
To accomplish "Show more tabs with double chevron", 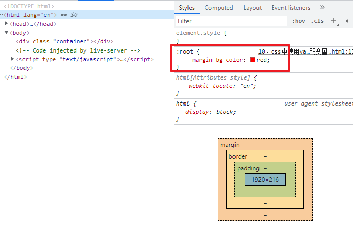I will pyautogui.click(x=322, y=8).
